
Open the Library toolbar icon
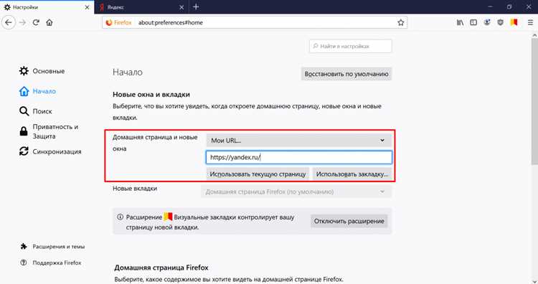pos(460,23)
